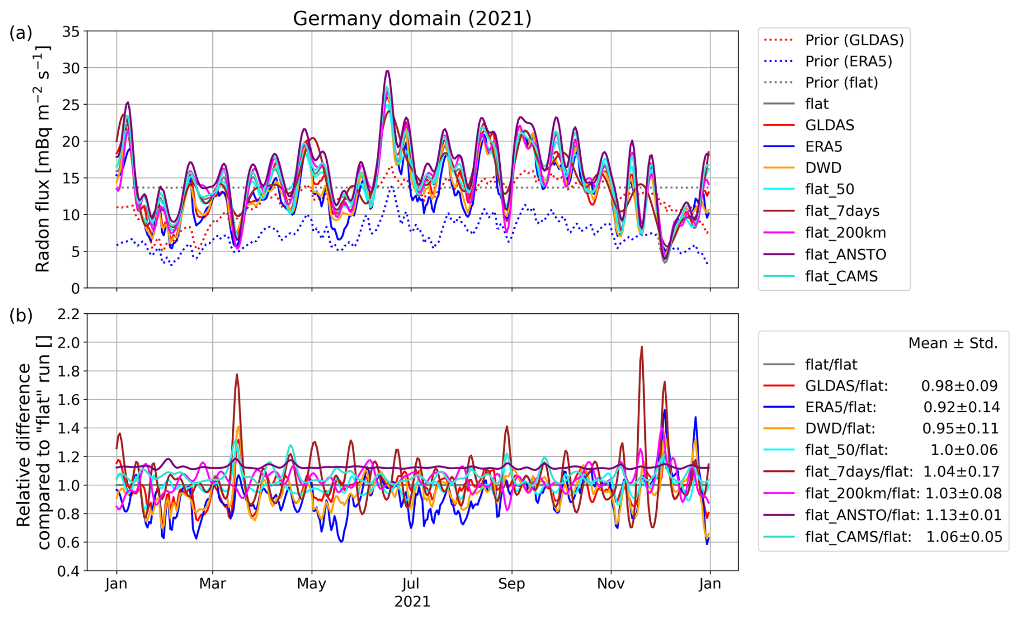Click the orange DWD legend line swatch
Viewport: 1020px width, 617px height.
point(778,168)
